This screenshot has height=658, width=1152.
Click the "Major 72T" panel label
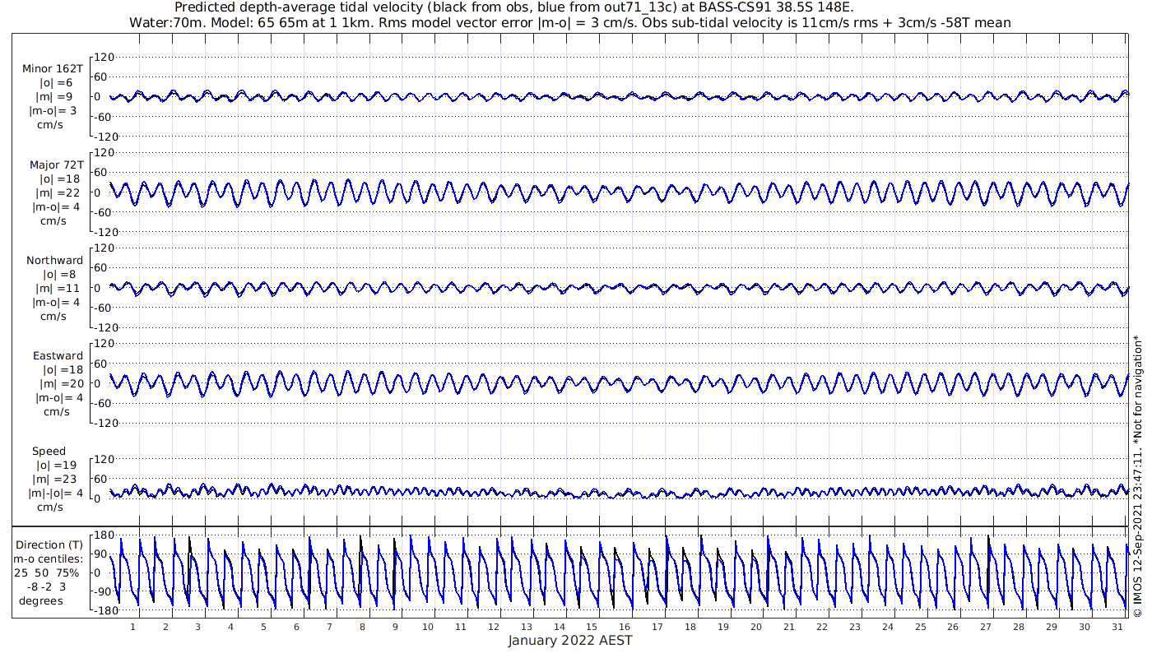[x=56, y=165]
